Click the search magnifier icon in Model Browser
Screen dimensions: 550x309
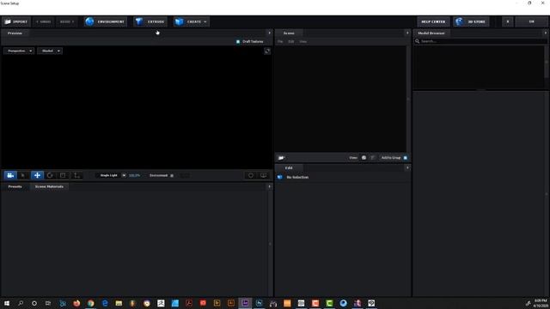pos(417,41)
